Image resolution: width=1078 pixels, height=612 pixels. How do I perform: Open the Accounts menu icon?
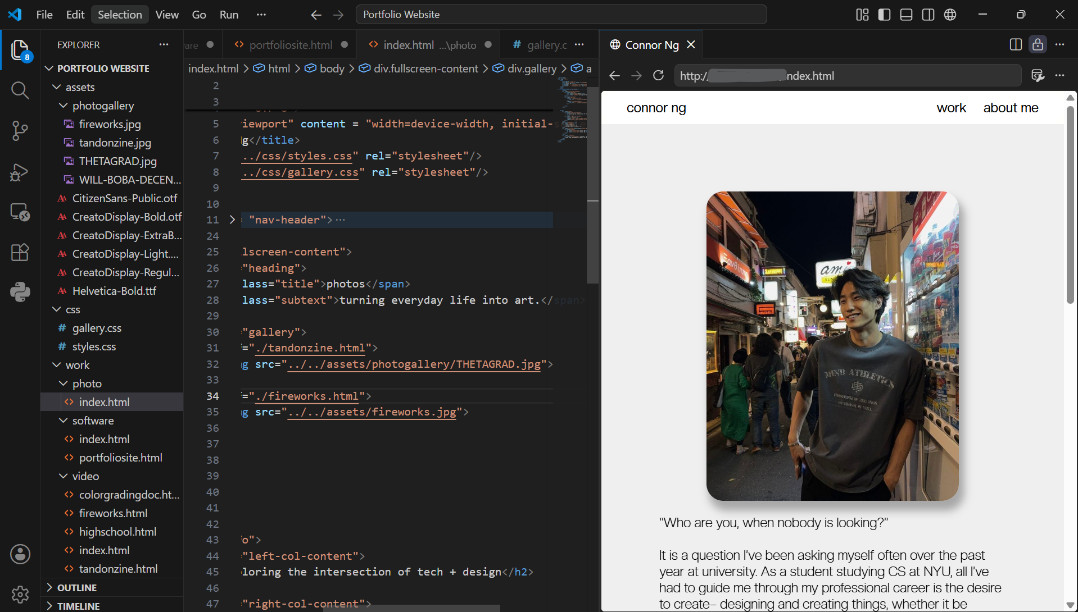20,554
